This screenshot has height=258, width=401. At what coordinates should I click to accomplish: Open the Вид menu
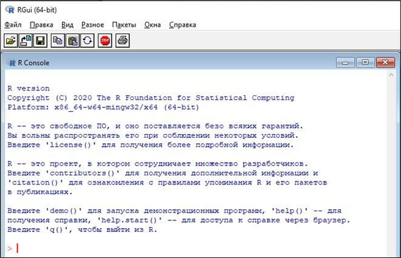click(67, 25)
